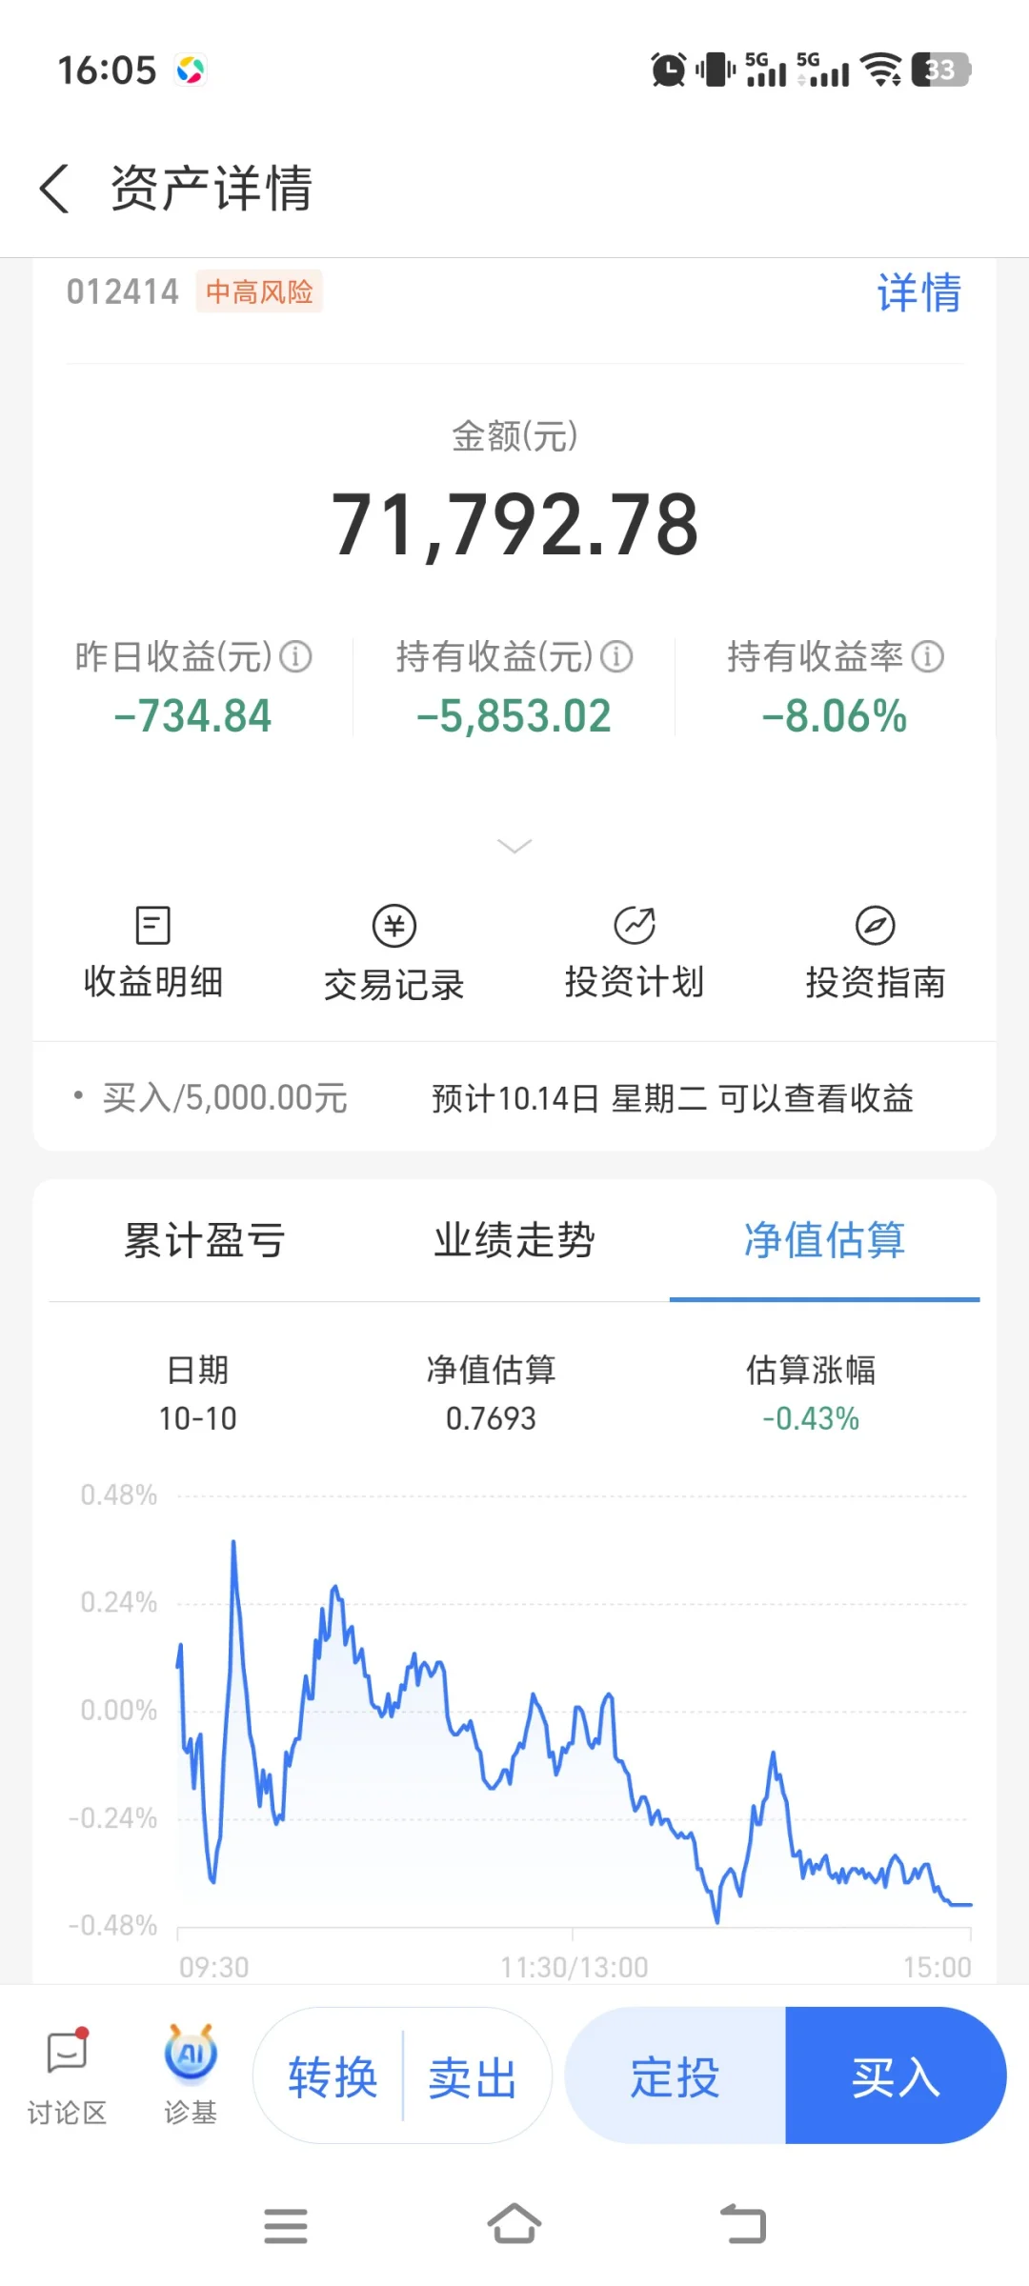Tap 09:30 chart axis label
Screen dimensions: 1029x2286
click(214, 1967)
